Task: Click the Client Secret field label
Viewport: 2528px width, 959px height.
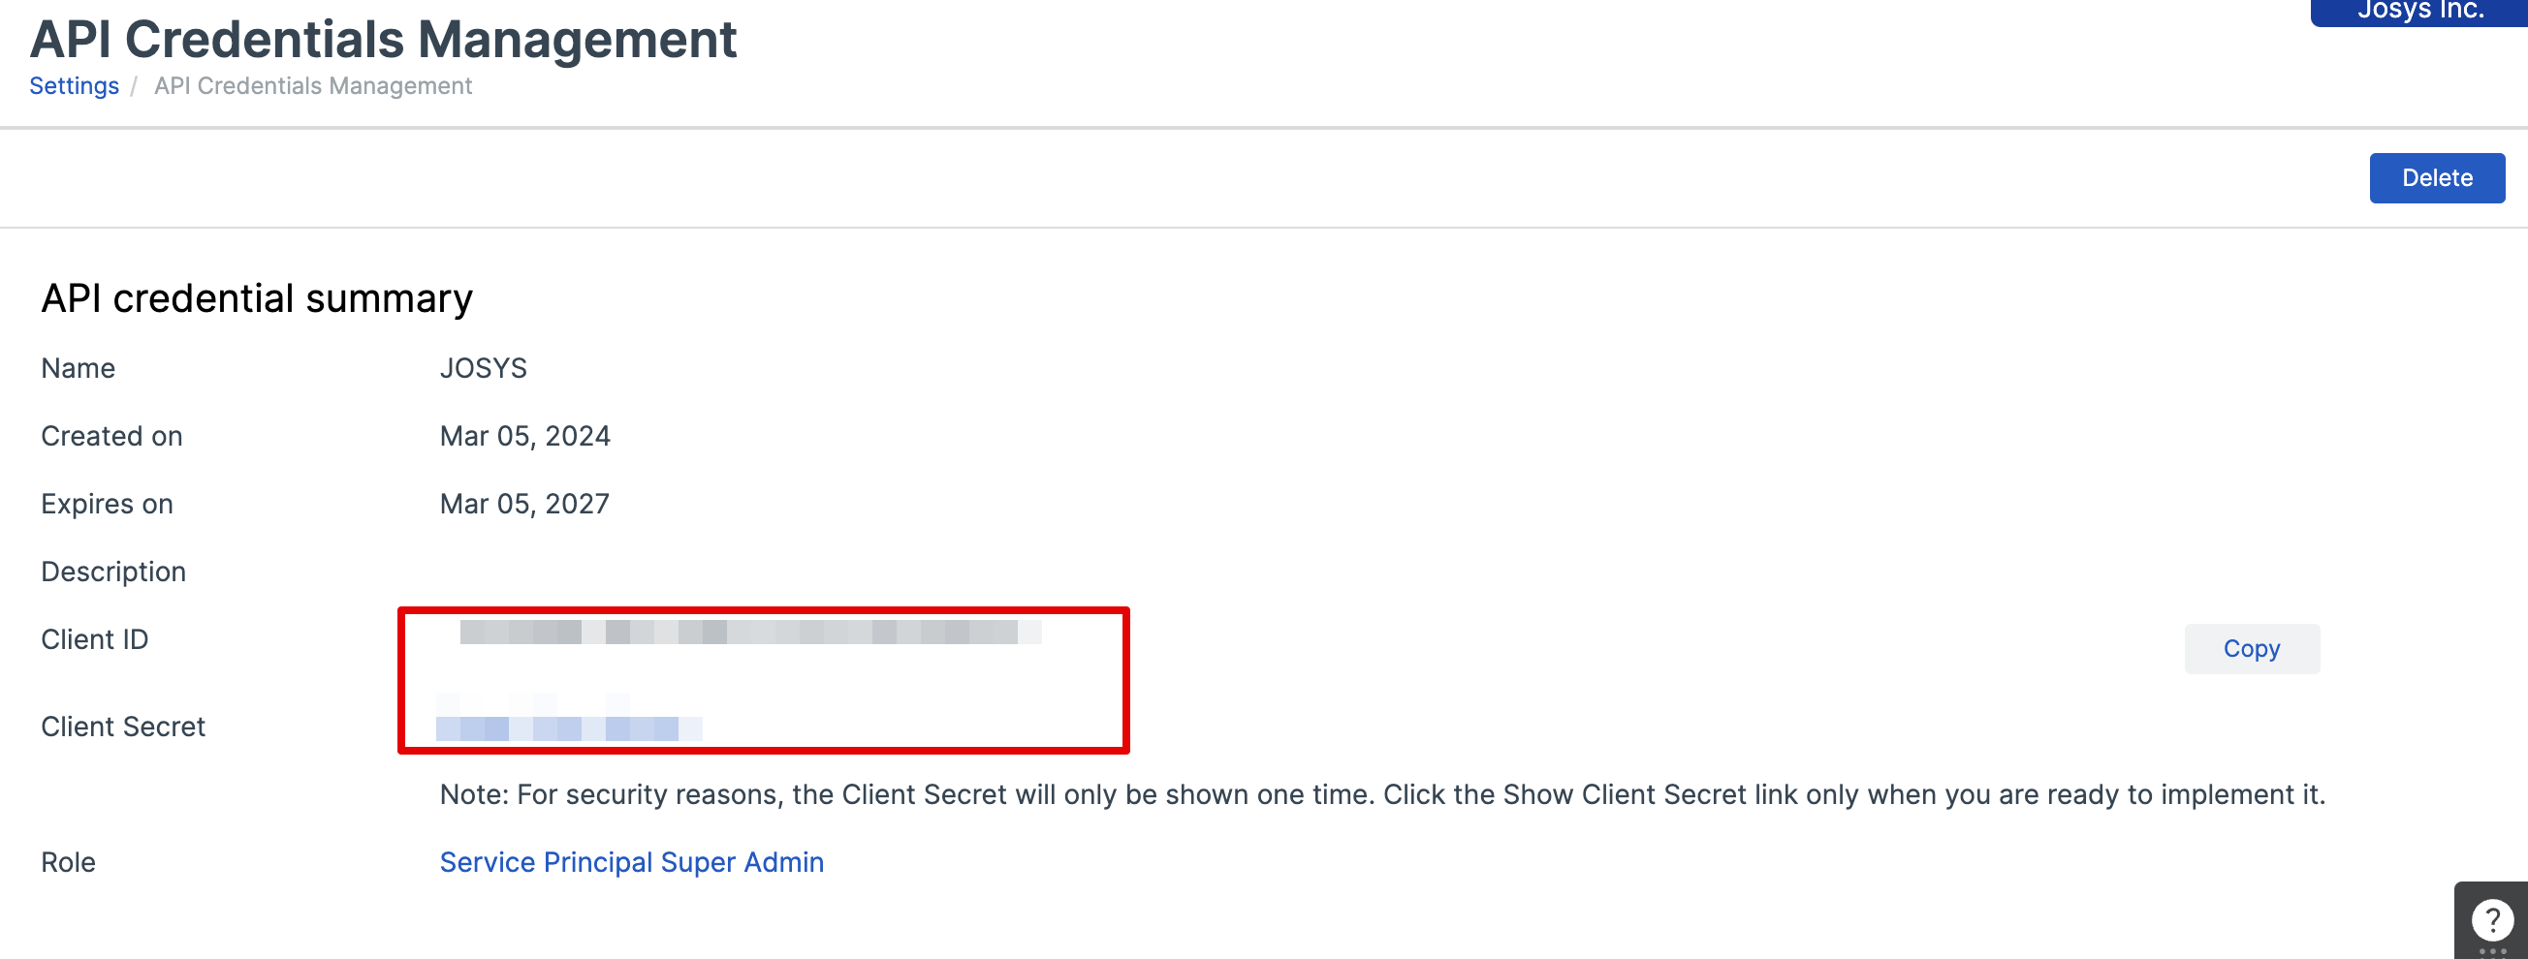Action: [x=123, y=727]
